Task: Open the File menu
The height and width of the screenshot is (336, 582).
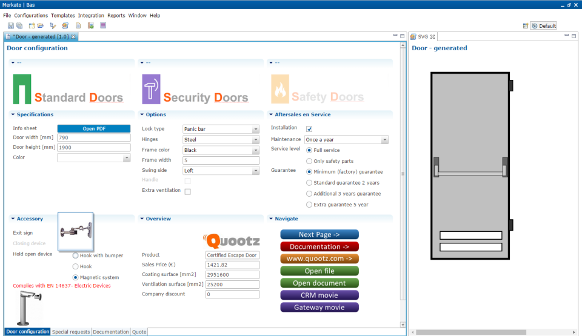Action: click(7, 16)
